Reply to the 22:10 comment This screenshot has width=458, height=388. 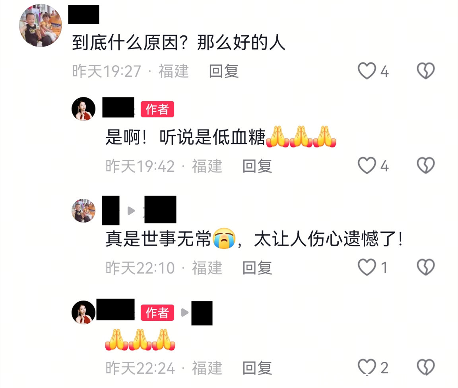[257, 268]
